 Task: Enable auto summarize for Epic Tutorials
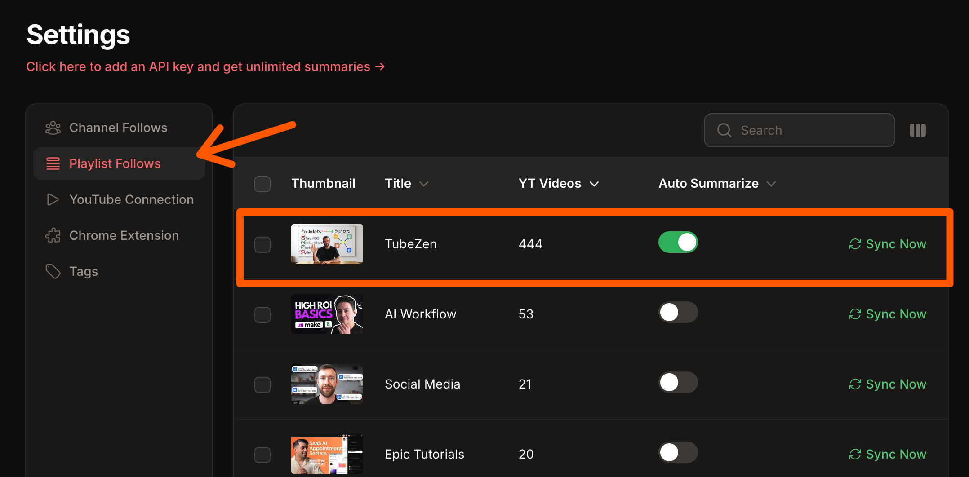pyautogui.click(x=678, y=452)
